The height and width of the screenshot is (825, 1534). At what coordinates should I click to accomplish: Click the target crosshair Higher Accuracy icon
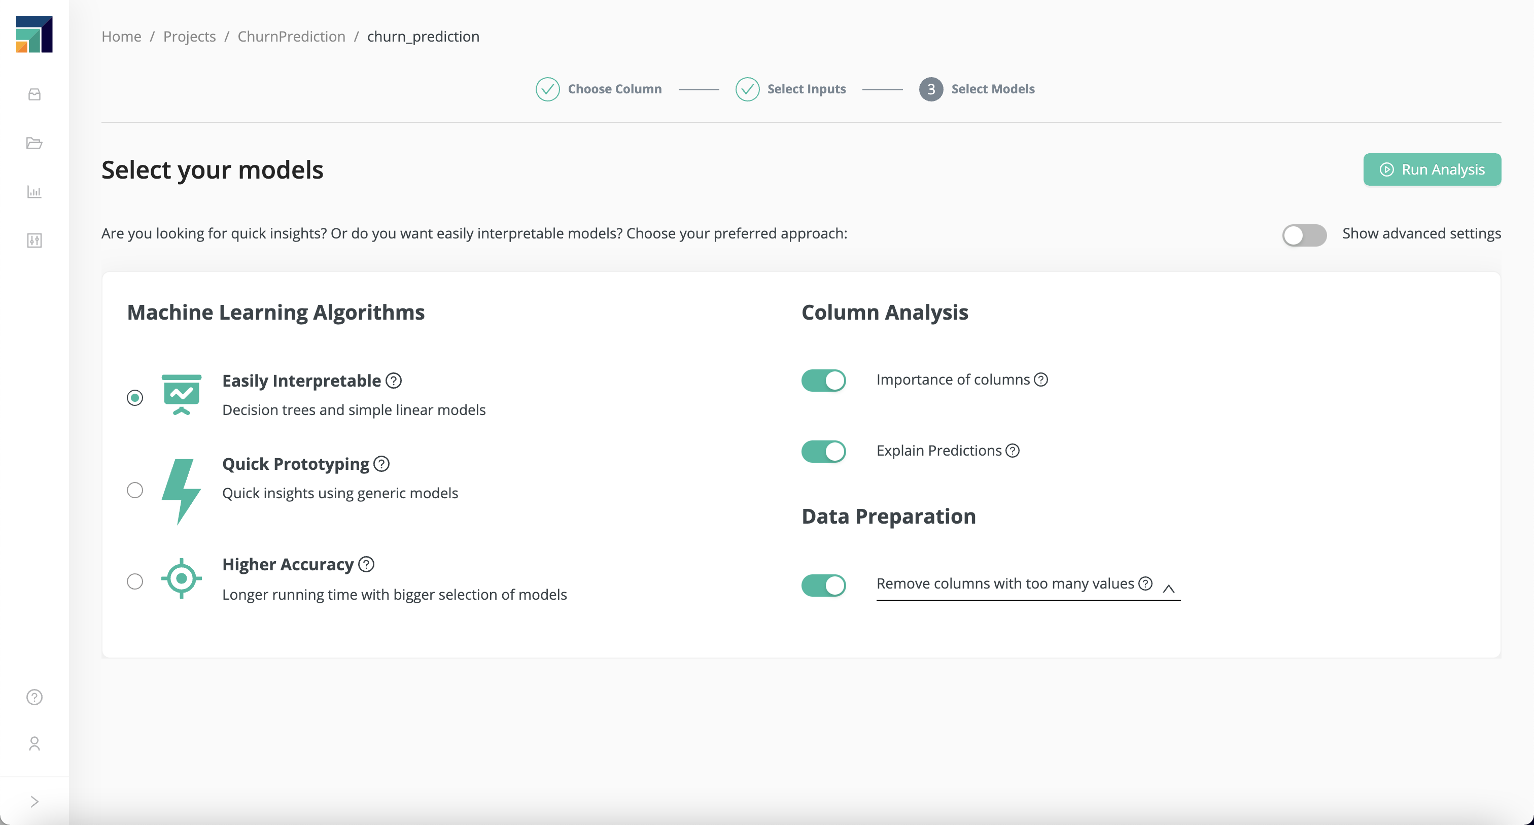click(182, 578)
